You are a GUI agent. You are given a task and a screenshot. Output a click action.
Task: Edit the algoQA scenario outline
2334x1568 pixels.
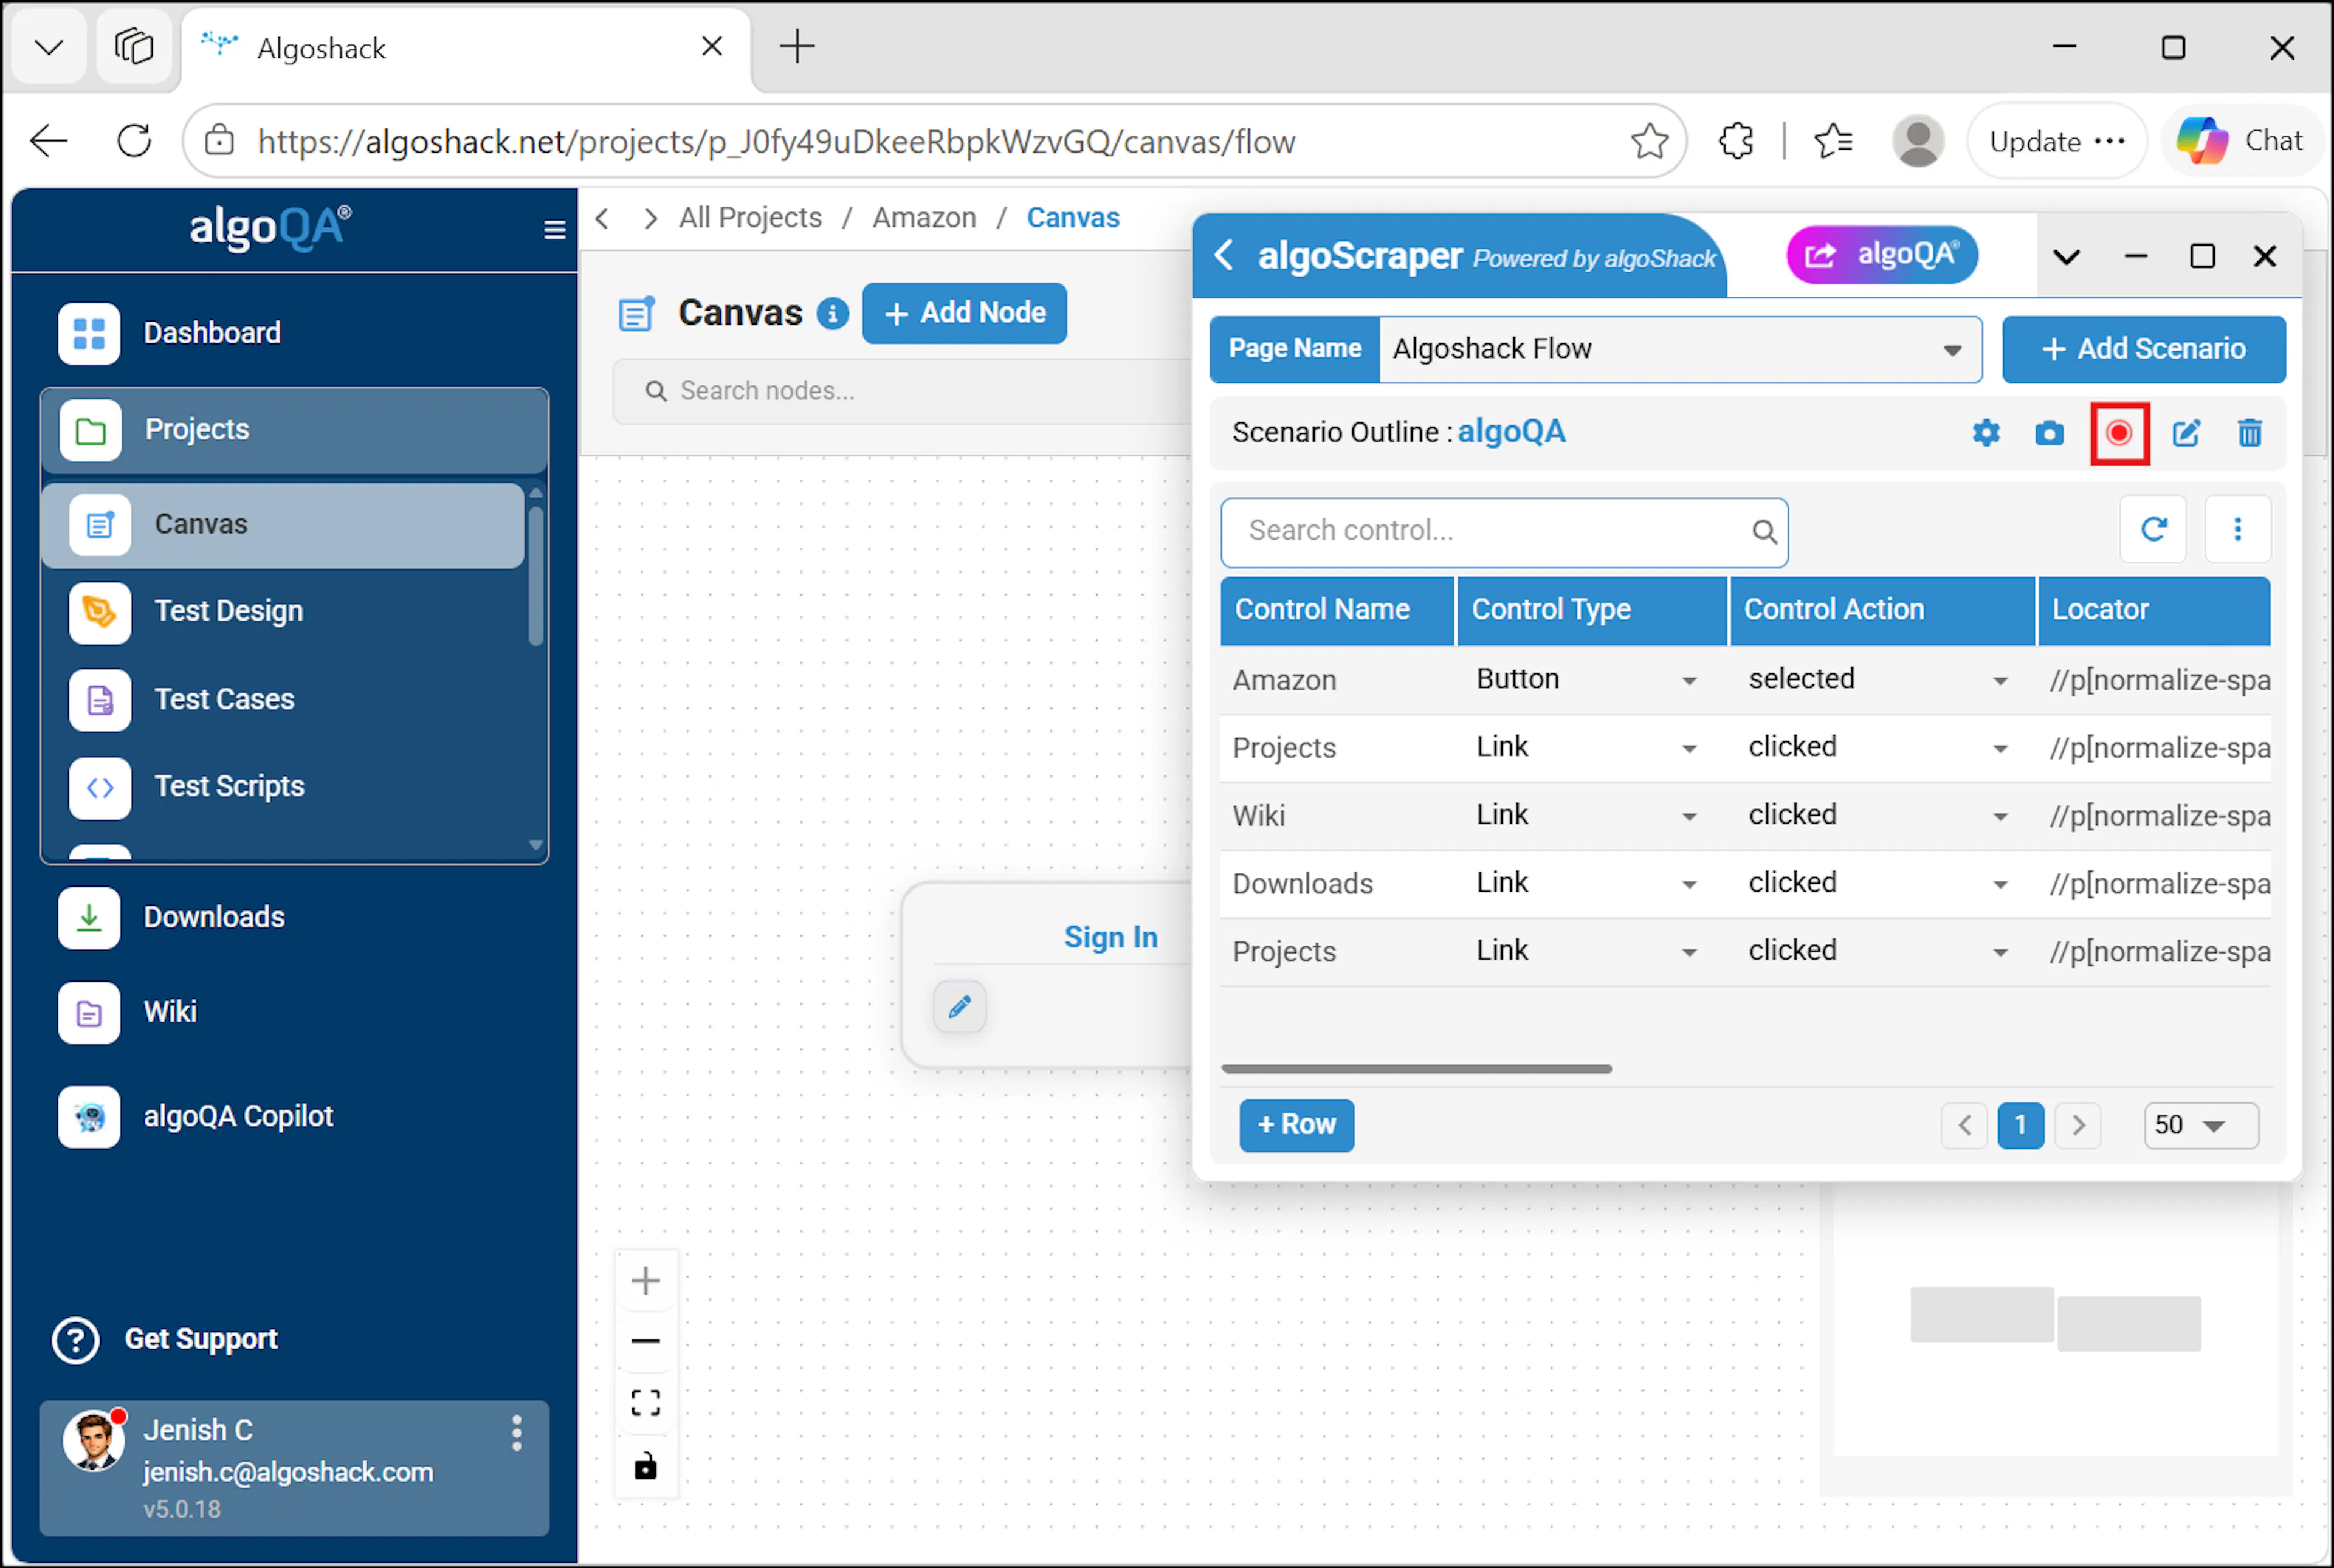point(2186,433)
